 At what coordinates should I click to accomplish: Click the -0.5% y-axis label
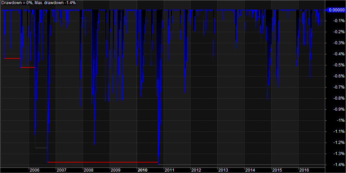(x=338, y=65)
